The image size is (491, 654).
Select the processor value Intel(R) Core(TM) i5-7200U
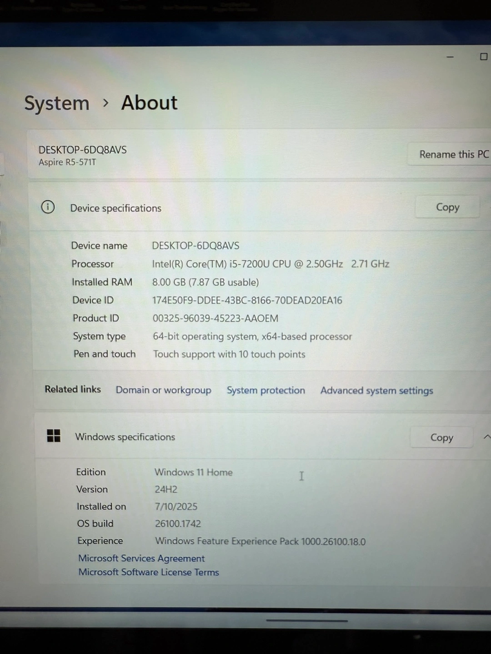[x=271, y=264]
